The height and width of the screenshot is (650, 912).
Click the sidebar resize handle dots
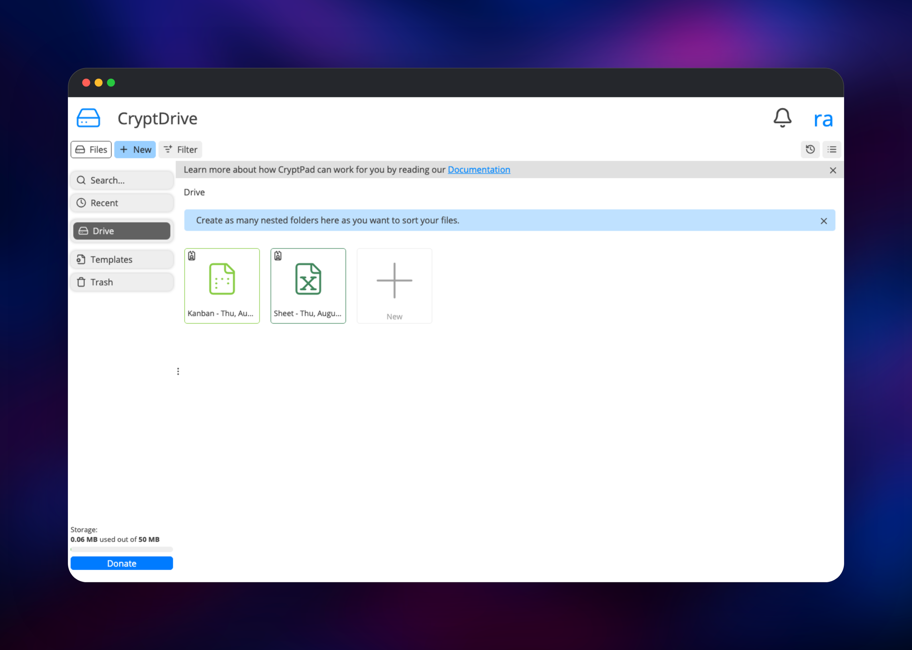pos(178,371)
